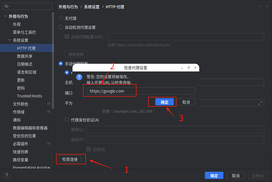Check the 记住(R) checkbox
Viewport: 272px width, 182px height.
pos(88,149)
